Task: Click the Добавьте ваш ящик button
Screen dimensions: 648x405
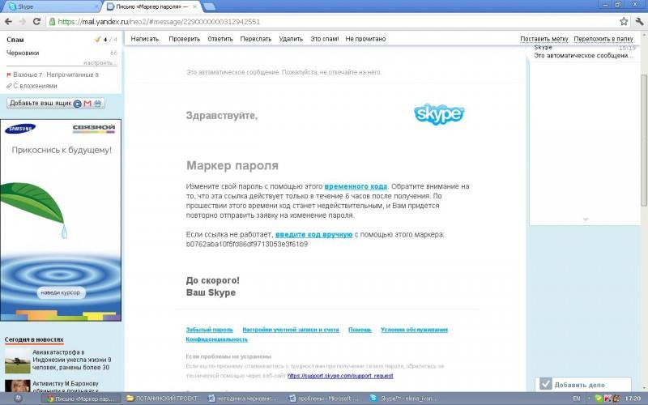Action: pyautogui.click(x=55, y=104)
